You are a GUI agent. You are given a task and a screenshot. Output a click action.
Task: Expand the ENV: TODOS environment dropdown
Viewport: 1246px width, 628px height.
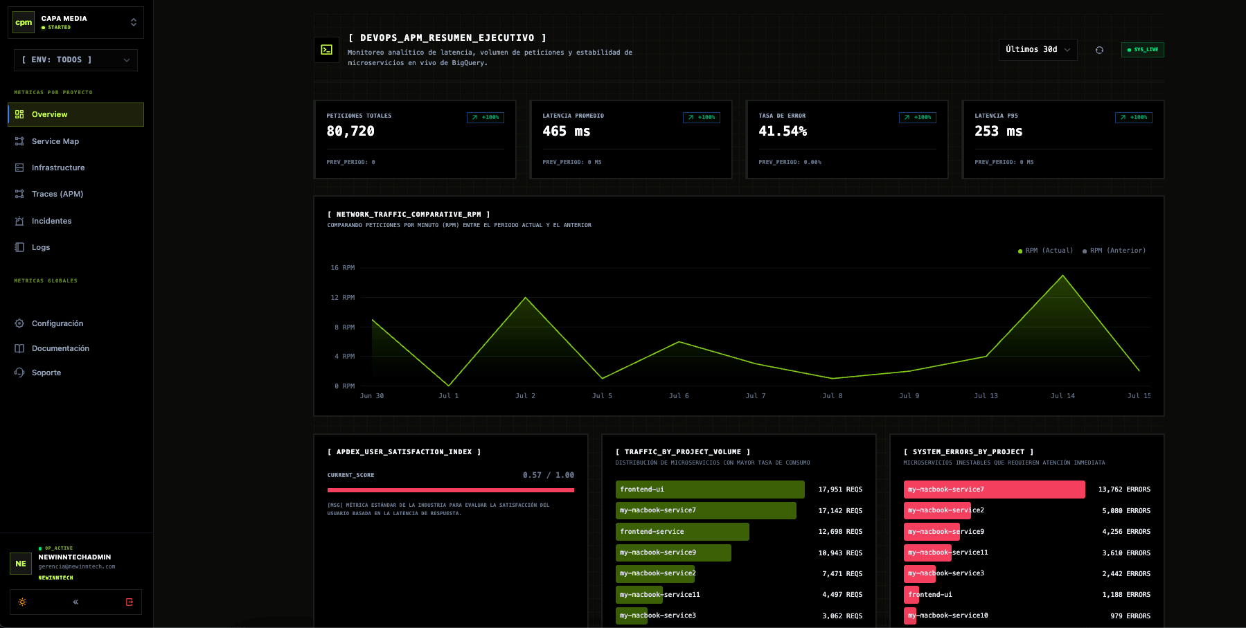(x=75, y=60)
